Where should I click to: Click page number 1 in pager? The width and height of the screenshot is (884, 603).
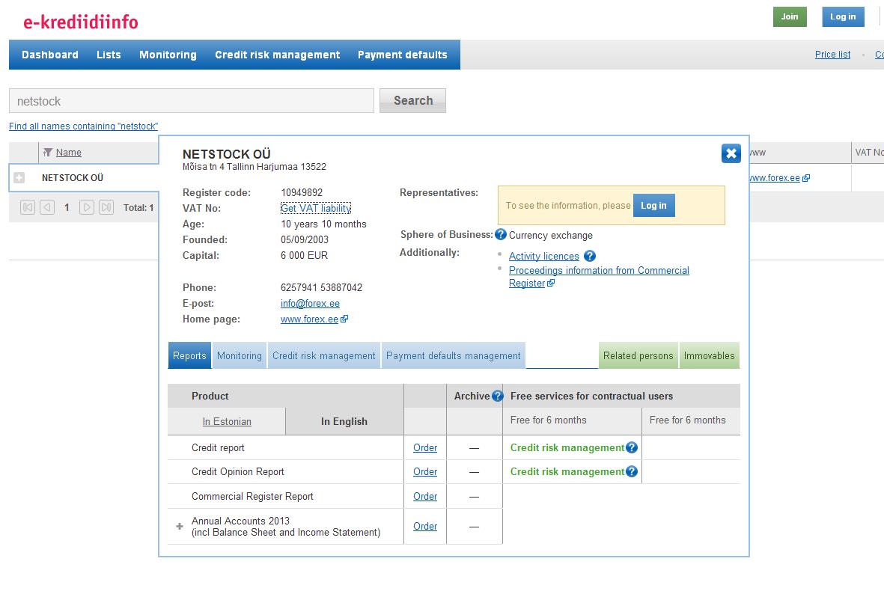(x=67, y=207)
